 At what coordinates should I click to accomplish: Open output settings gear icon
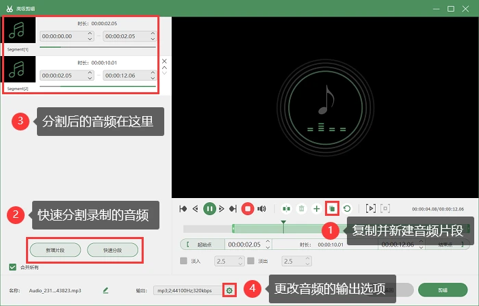coord(229,291)
